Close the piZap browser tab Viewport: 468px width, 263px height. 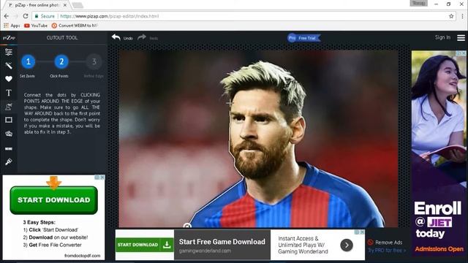[x=65, y=5]
